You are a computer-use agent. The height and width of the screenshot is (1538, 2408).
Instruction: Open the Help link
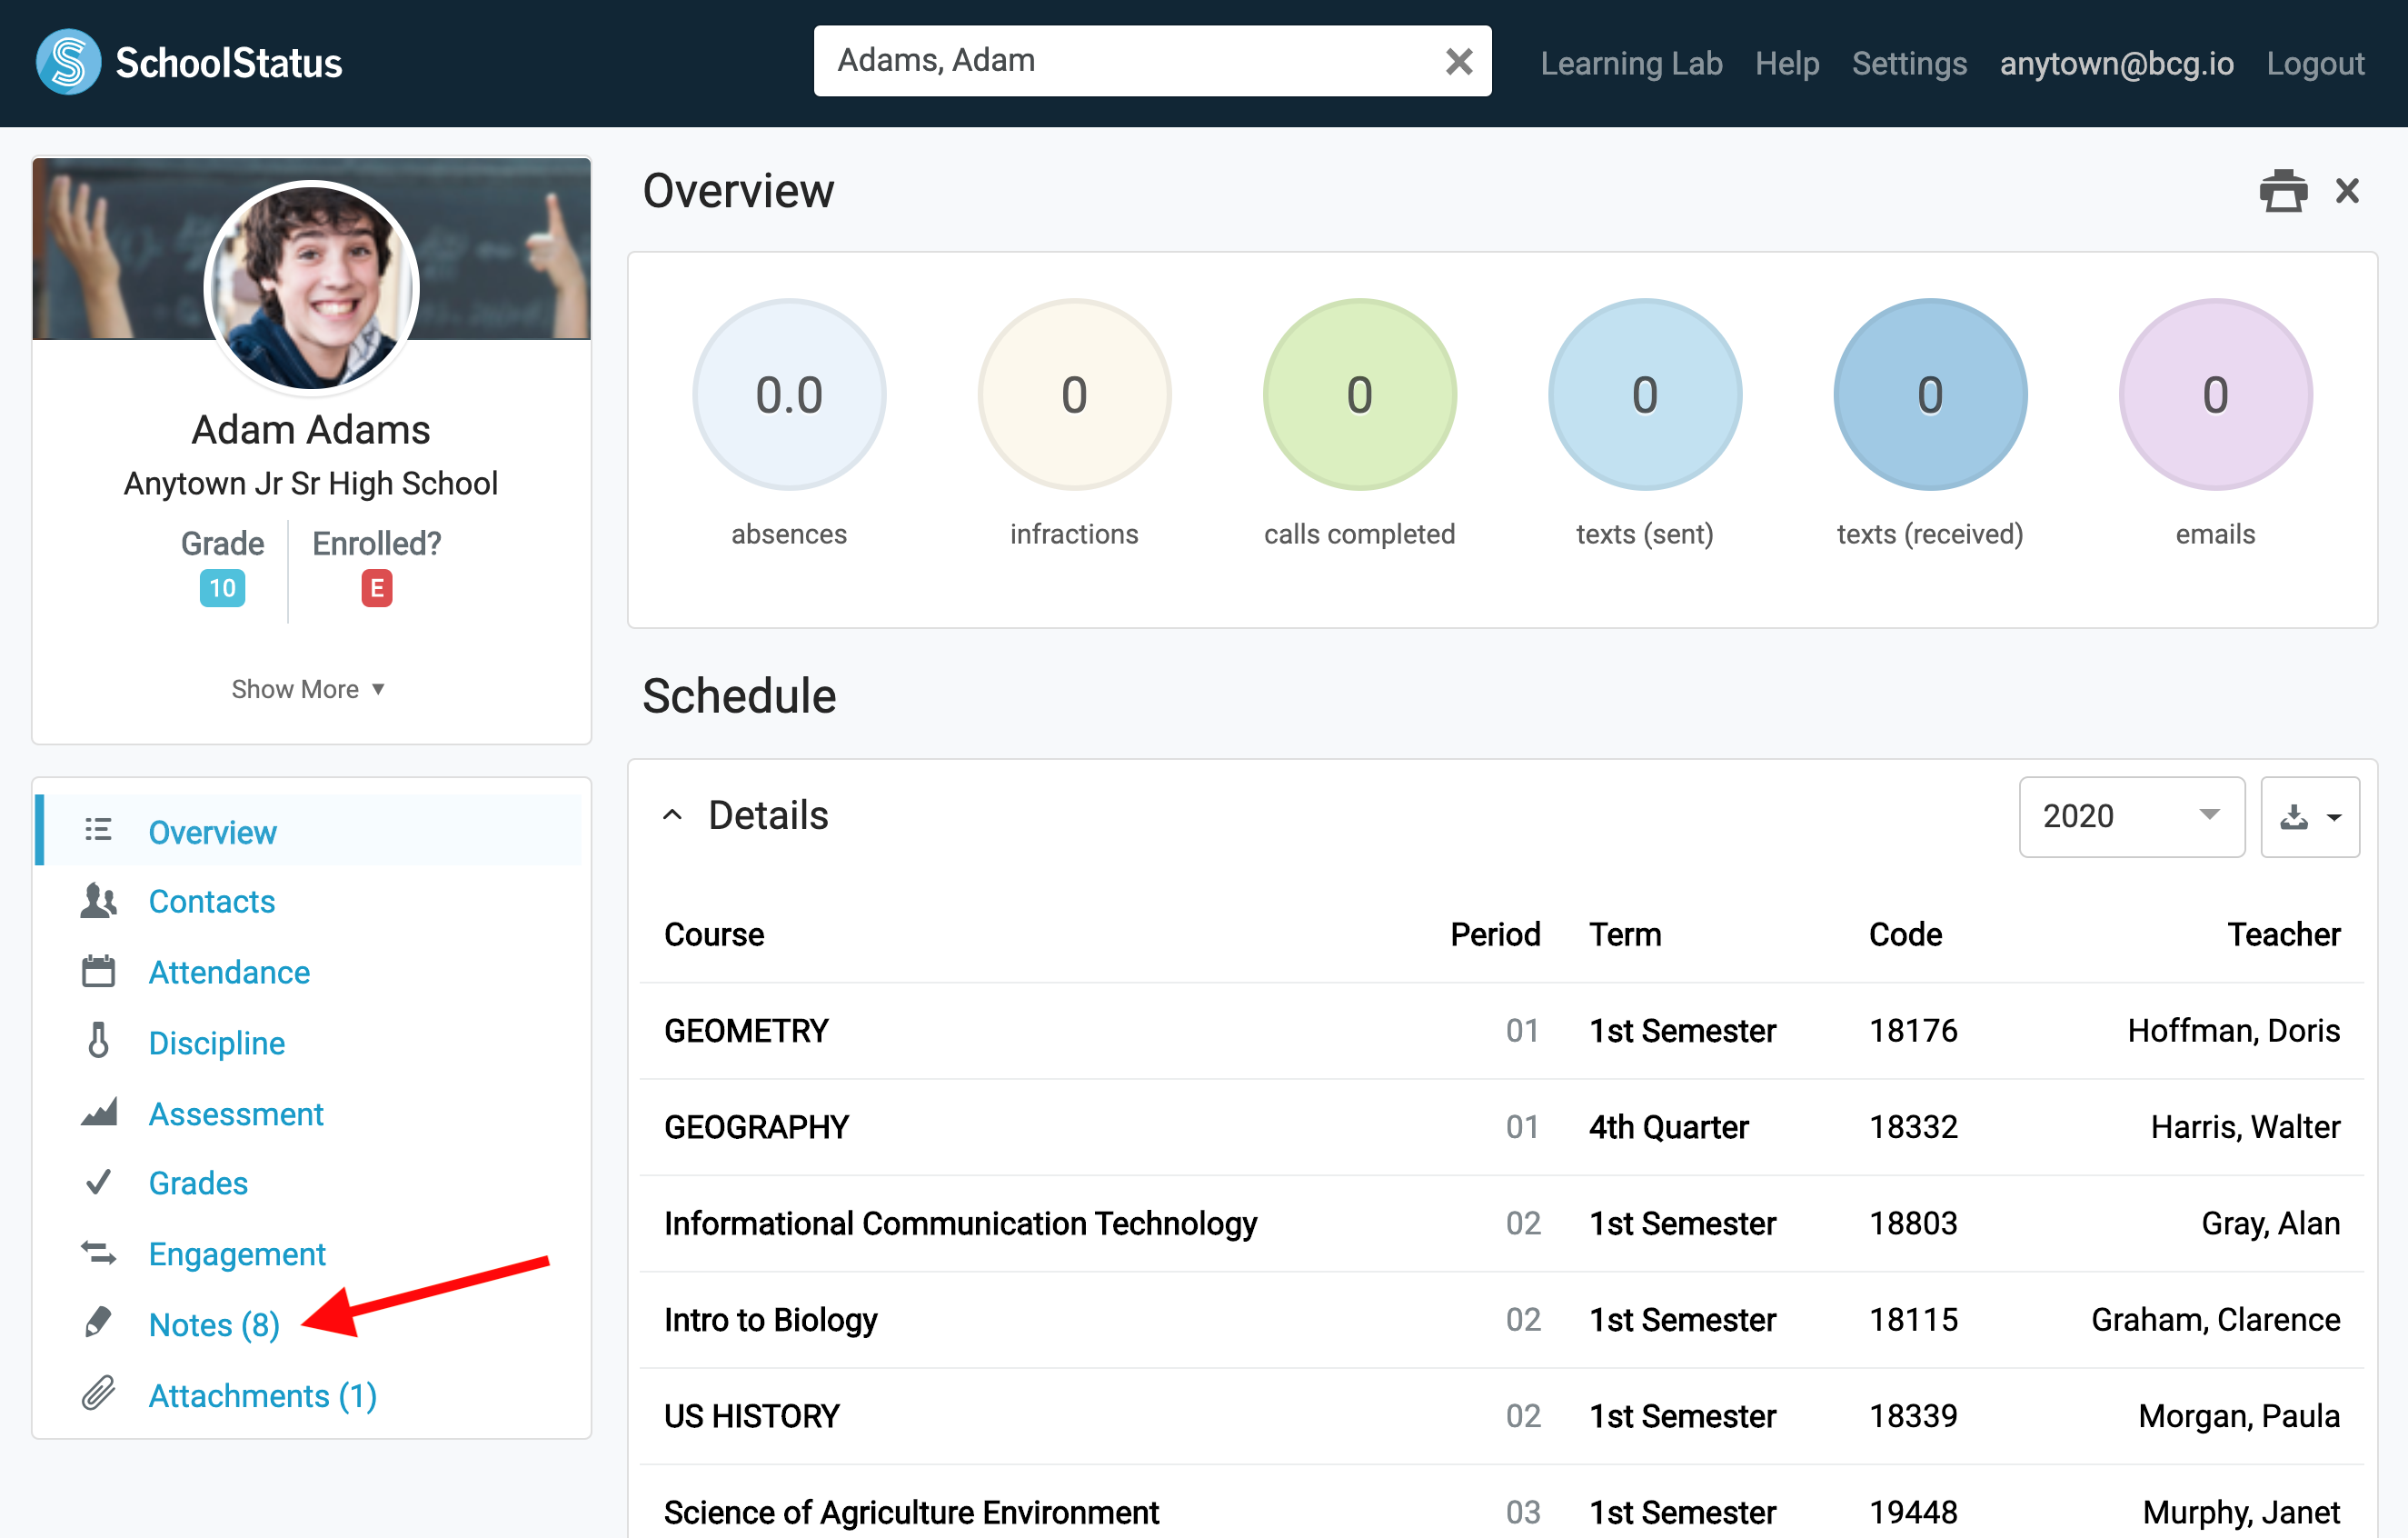click(x=1787, y=63)
